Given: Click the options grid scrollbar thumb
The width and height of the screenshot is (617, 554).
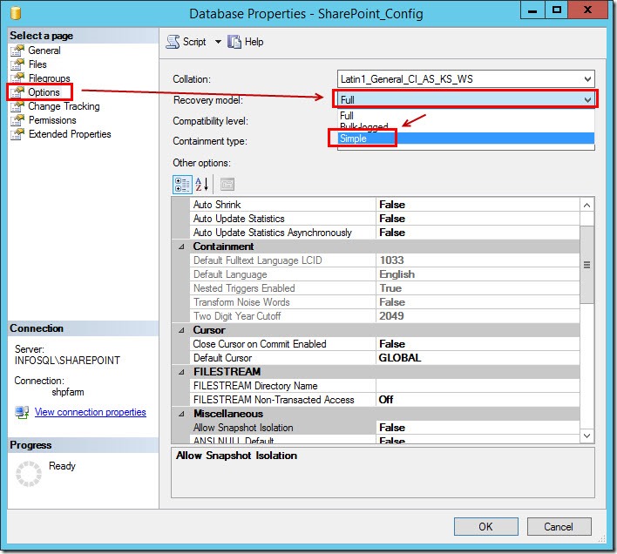Looking at the screenshot, I should pyautogui.click(x=586, y=265).
